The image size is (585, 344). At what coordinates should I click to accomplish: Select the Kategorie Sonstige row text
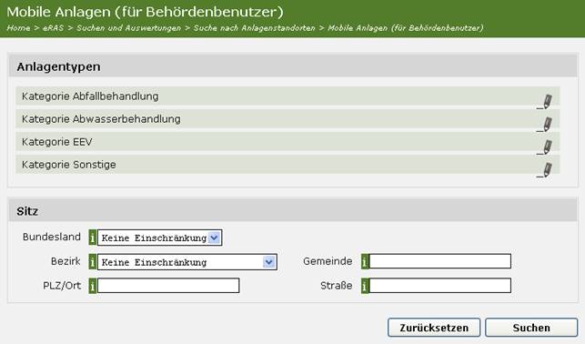pos(69,165)
